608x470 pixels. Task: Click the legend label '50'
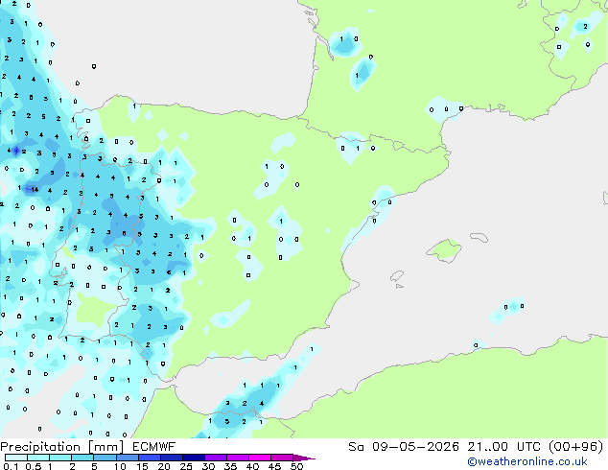296,466
